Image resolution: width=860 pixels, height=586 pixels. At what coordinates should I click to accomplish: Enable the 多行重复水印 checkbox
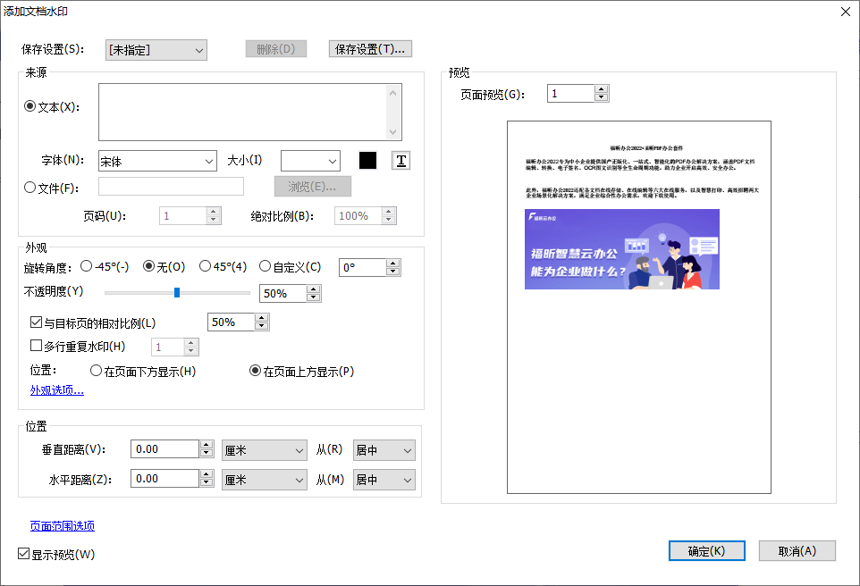pyautogui.click(x=36, y=346)
